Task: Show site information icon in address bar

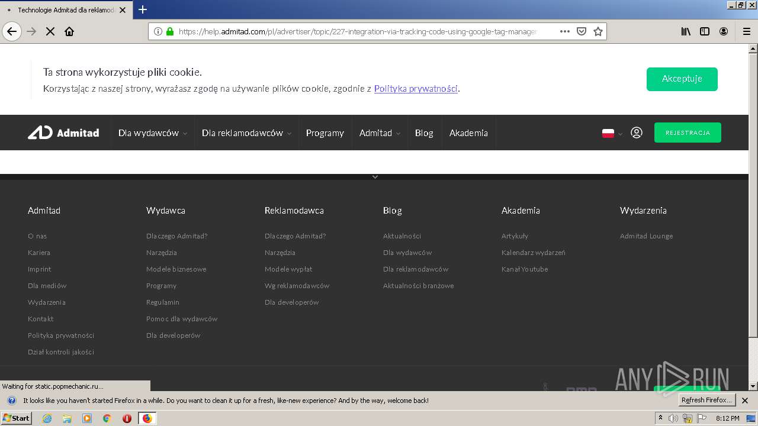Action: pyautogui.click(x=158, y=31)
